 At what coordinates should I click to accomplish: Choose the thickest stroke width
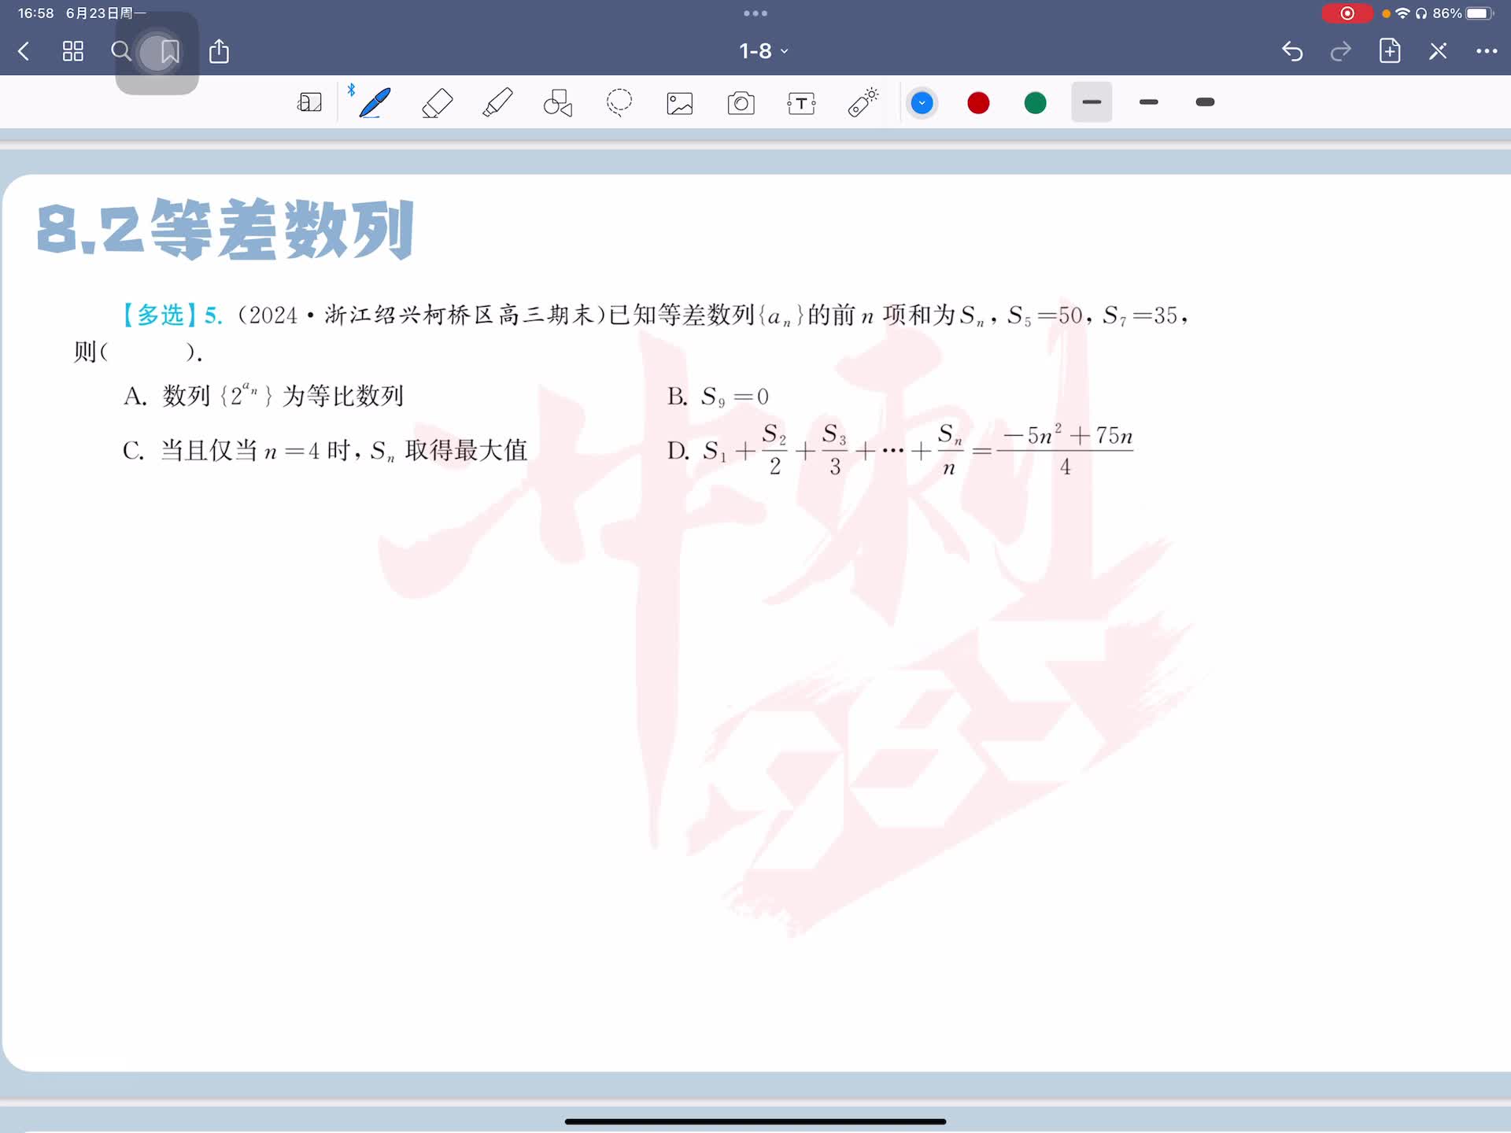pos(1205,102)
